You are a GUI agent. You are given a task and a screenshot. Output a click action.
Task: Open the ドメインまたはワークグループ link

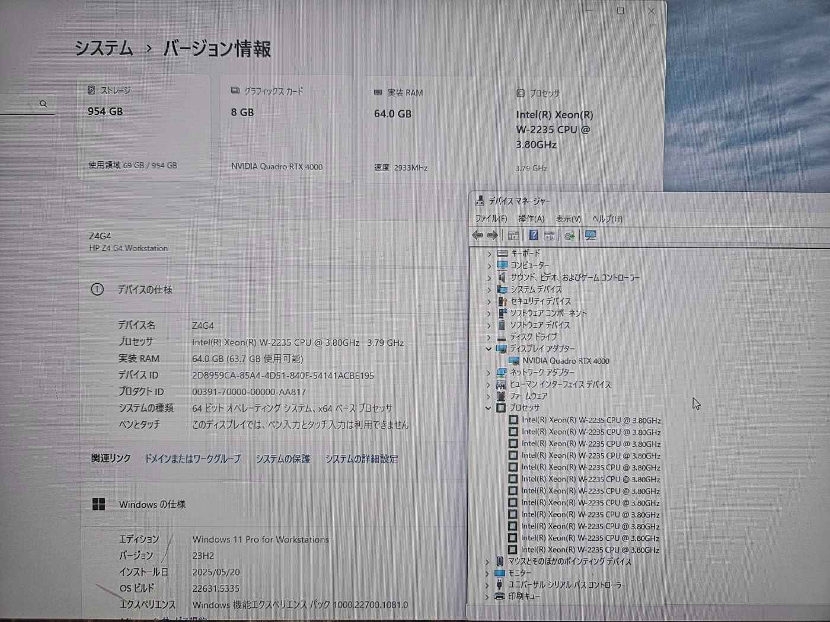(x=193, y=459)
